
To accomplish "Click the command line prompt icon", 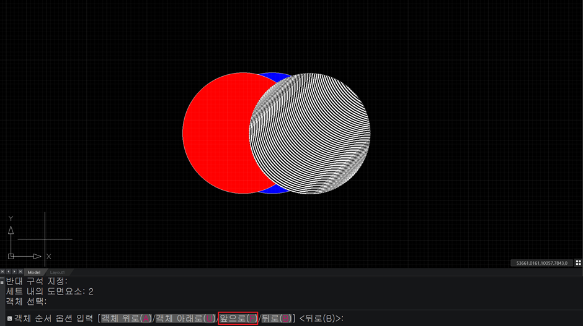I will coord(10,319).
